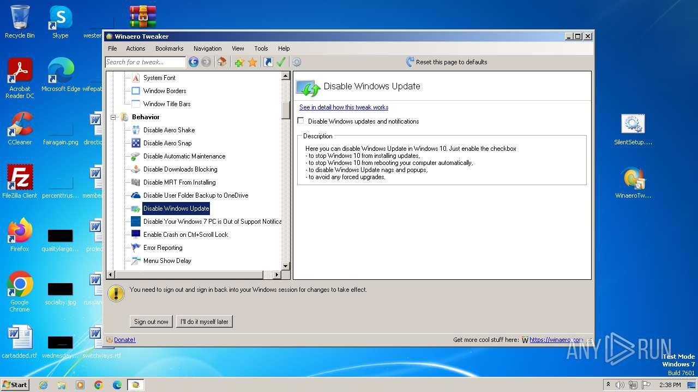Click Enable Crash on Ctrl+Scroll Lock icon

pos(136,235)
